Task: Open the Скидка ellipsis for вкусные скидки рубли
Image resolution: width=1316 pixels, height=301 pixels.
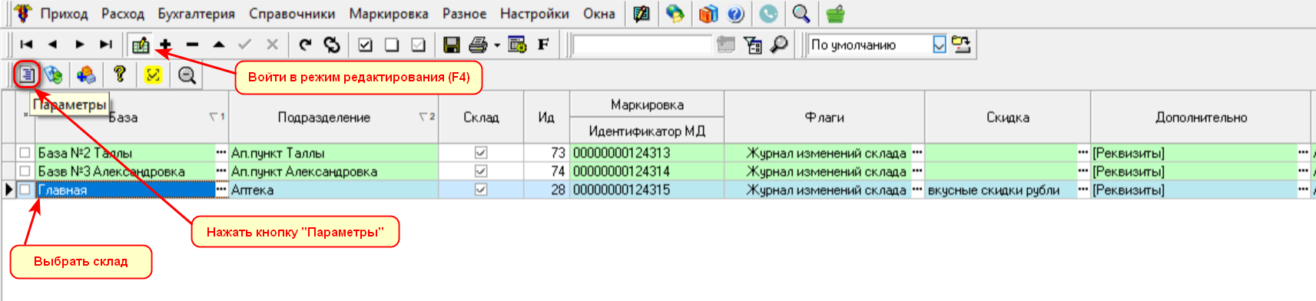Action: 1083,190
